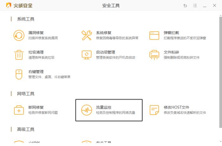Click the 检测并修复断网问题 description text

(43, 113)
